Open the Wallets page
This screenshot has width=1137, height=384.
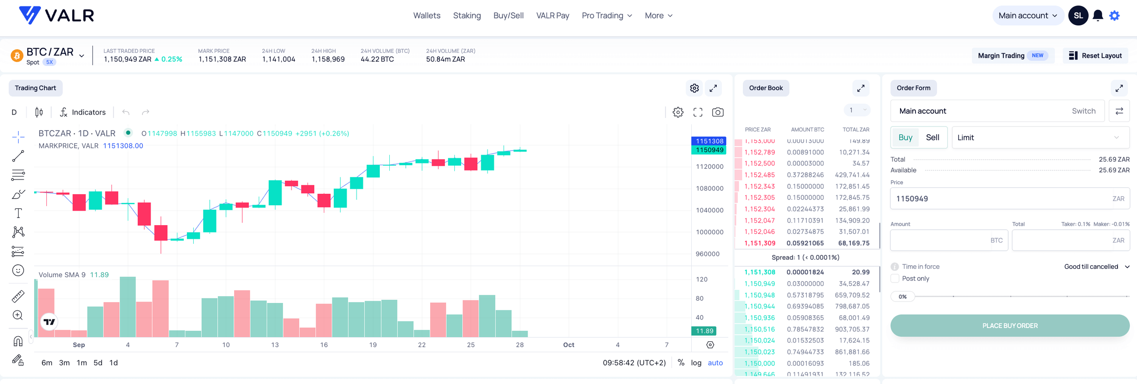point(427,15)
